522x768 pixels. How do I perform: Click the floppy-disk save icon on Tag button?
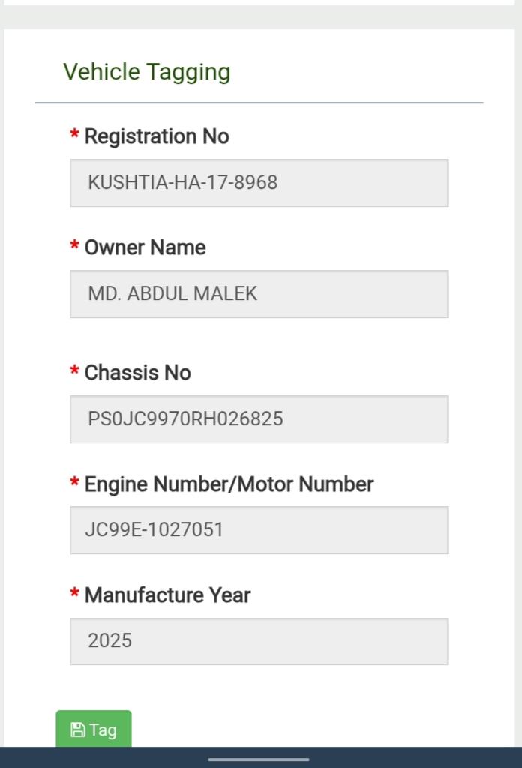77,730
